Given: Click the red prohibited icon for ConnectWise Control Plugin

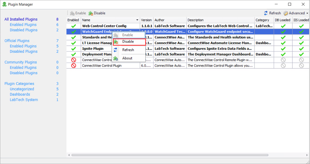Looking at the screenshot, I should pos(73,65).
